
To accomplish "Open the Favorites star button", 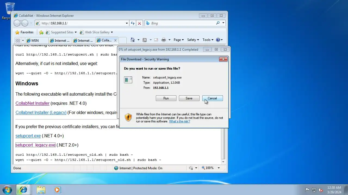I will pos(24,32).
